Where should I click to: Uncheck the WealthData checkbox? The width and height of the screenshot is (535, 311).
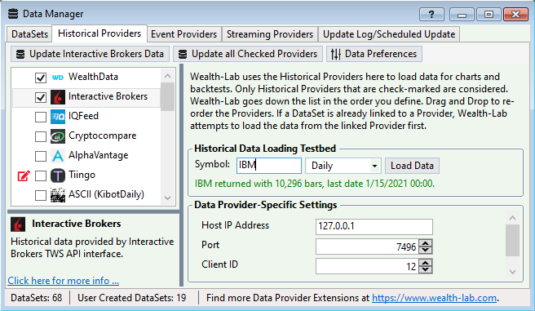[41, 78]
